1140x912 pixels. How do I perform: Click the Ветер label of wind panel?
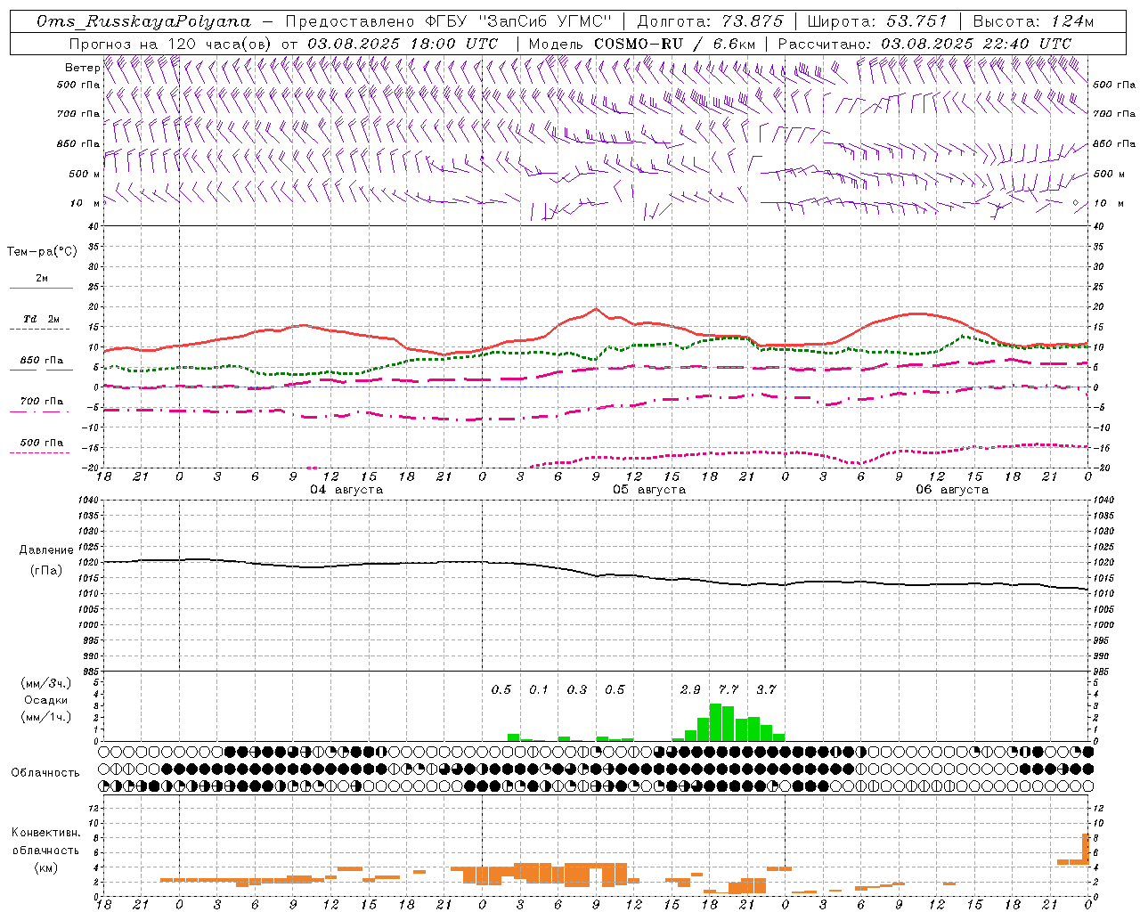pos(82,68)
